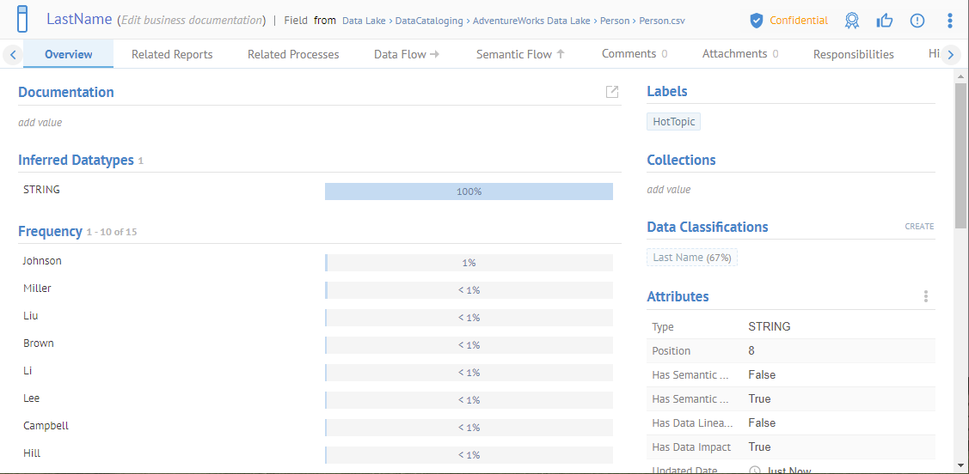Open the Data Flow tab
This screenshot has width=969, height=474.
point(407,54)
